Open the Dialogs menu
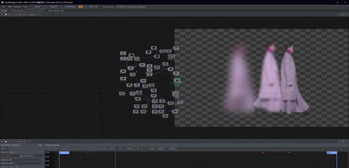The image size is (349, 168). tap(17, 7)
